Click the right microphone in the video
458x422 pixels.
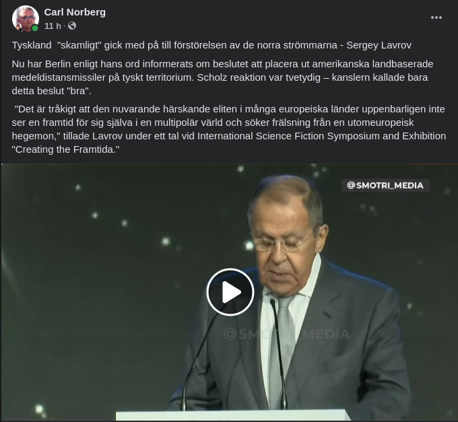[279, 353]
